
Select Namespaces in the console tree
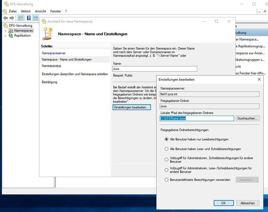click(23, 31)
